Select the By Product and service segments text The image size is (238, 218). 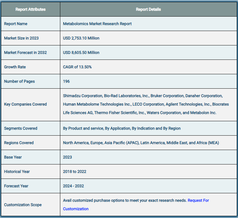(122, 128)
